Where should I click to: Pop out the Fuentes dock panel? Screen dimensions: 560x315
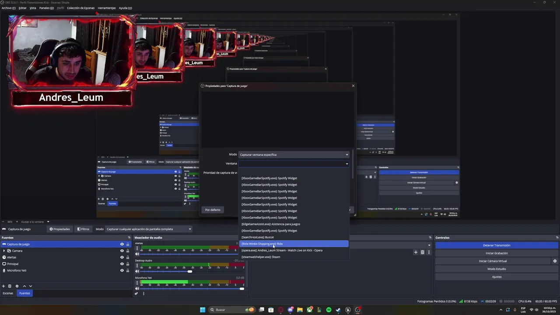tap(129, 238)
